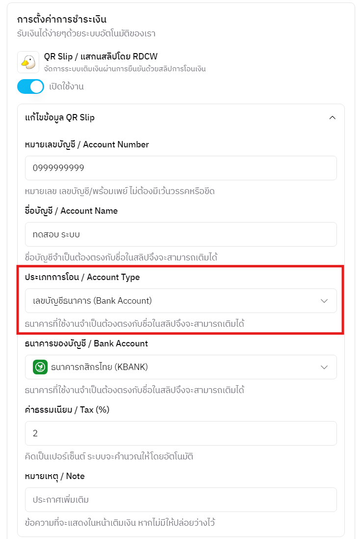This screenshot has width=362, height=539.
Task: Click the collapse arrow beside แก้ไขข้อมูล QR Slip
Action: click(x=333, y=117)
